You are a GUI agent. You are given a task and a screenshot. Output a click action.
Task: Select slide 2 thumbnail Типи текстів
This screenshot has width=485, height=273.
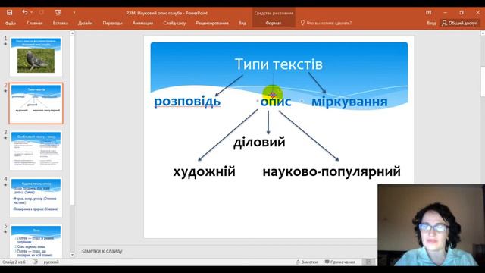coord(36,103)
